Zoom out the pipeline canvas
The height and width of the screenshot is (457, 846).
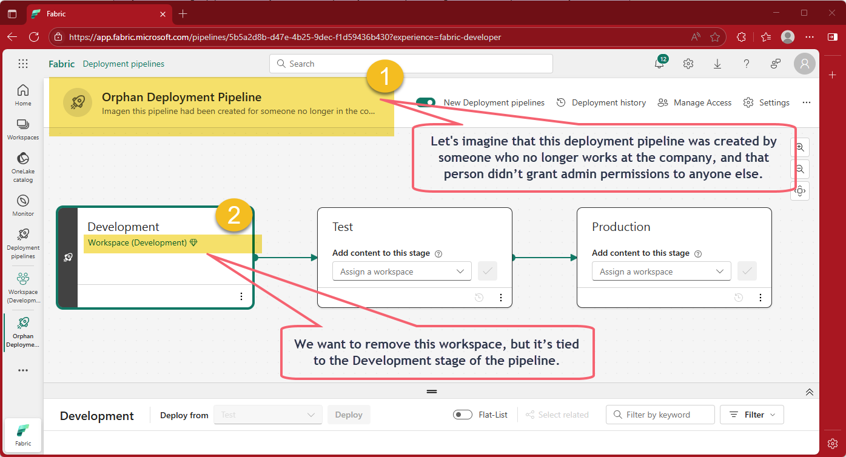[x=800, y=168]
